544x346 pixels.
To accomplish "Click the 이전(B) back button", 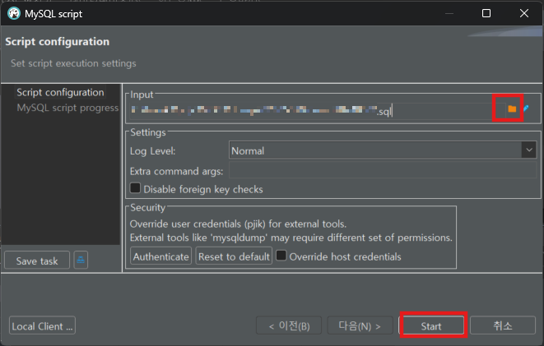I will coord(289,325).
